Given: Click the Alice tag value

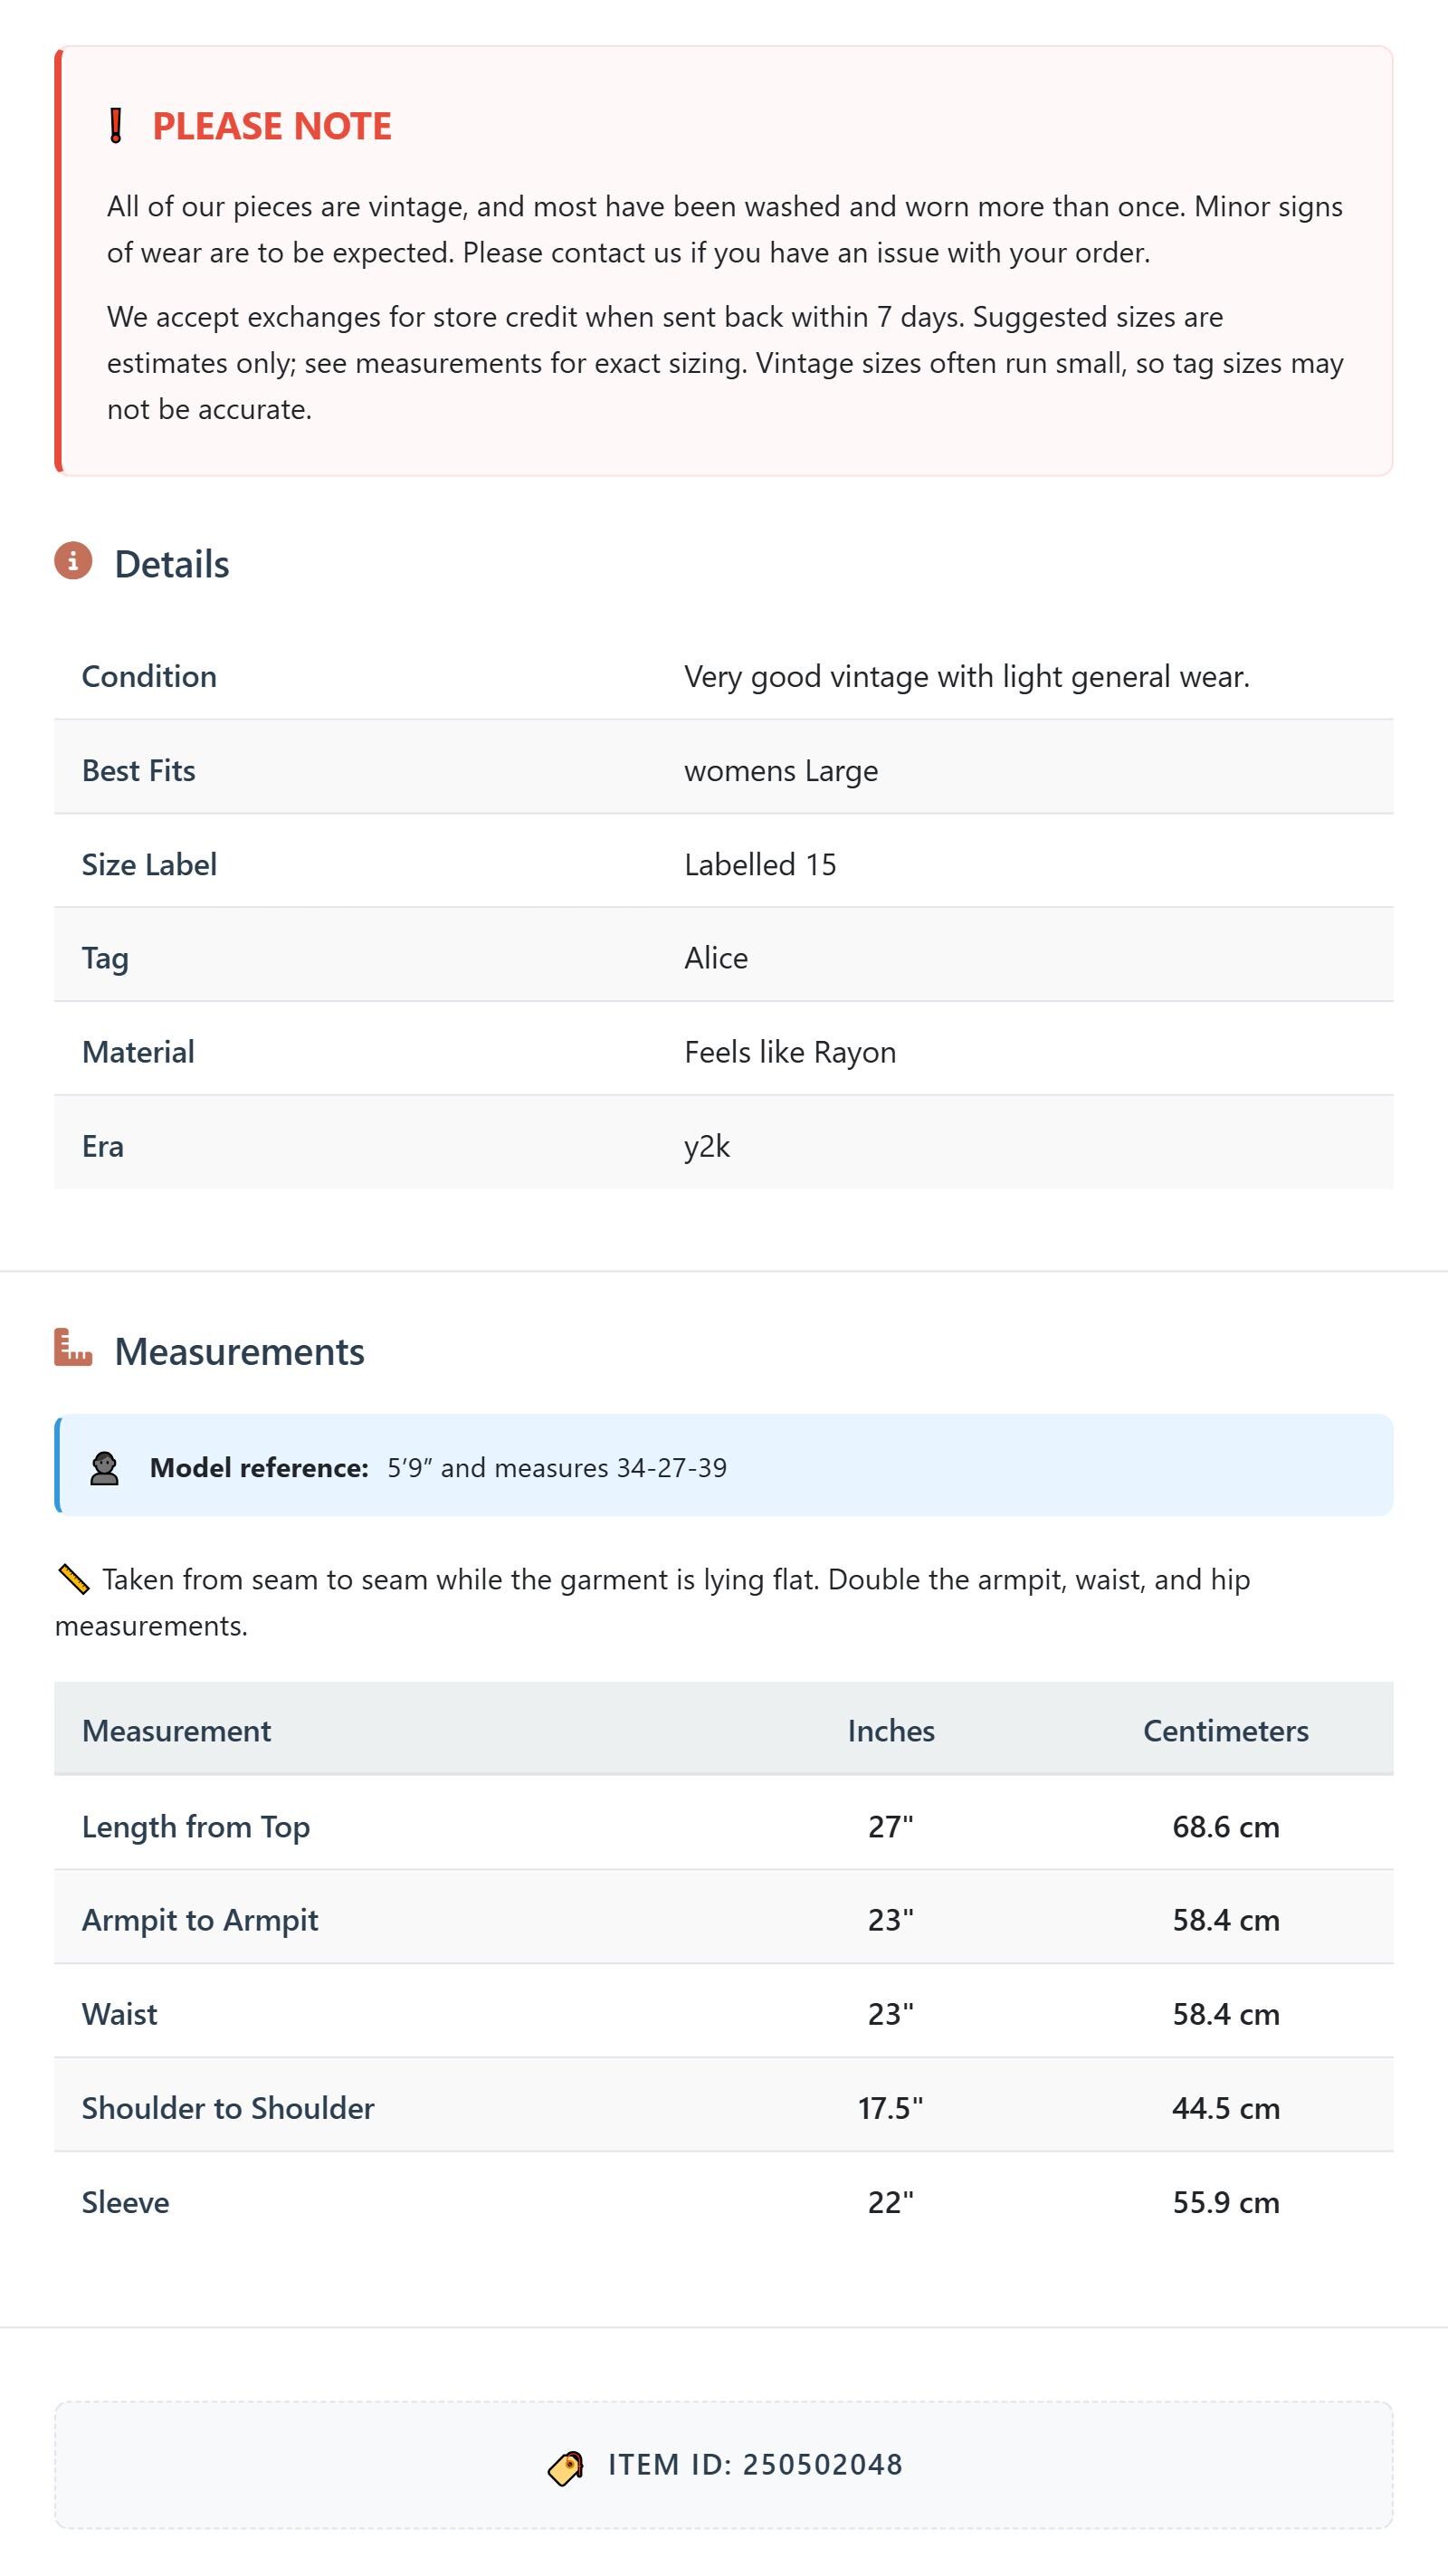Looking at the screenshot, I should [x=716, y=958].
